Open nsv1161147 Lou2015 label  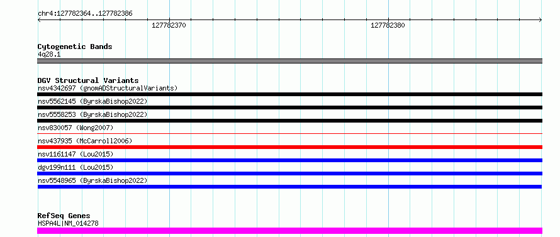coord(76,154)
